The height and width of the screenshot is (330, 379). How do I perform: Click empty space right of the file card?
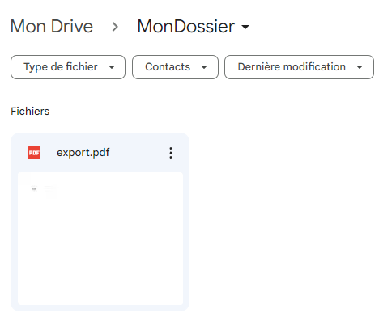click(x=283, y=221)
